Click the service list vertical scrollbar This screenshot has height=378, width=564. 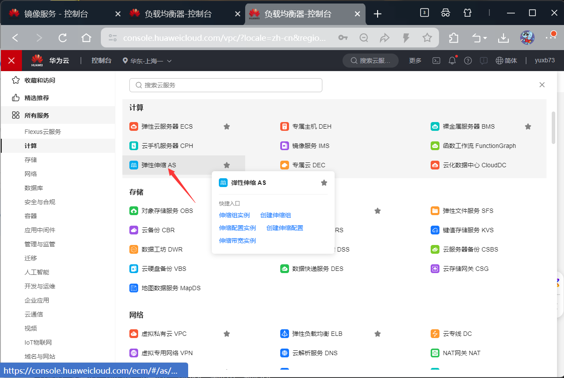coord(553,127)
